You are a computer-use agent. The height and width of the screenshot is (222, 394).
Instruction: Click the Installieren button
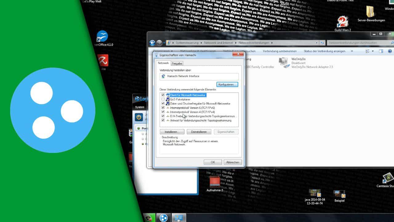click(x=172, y=132)
